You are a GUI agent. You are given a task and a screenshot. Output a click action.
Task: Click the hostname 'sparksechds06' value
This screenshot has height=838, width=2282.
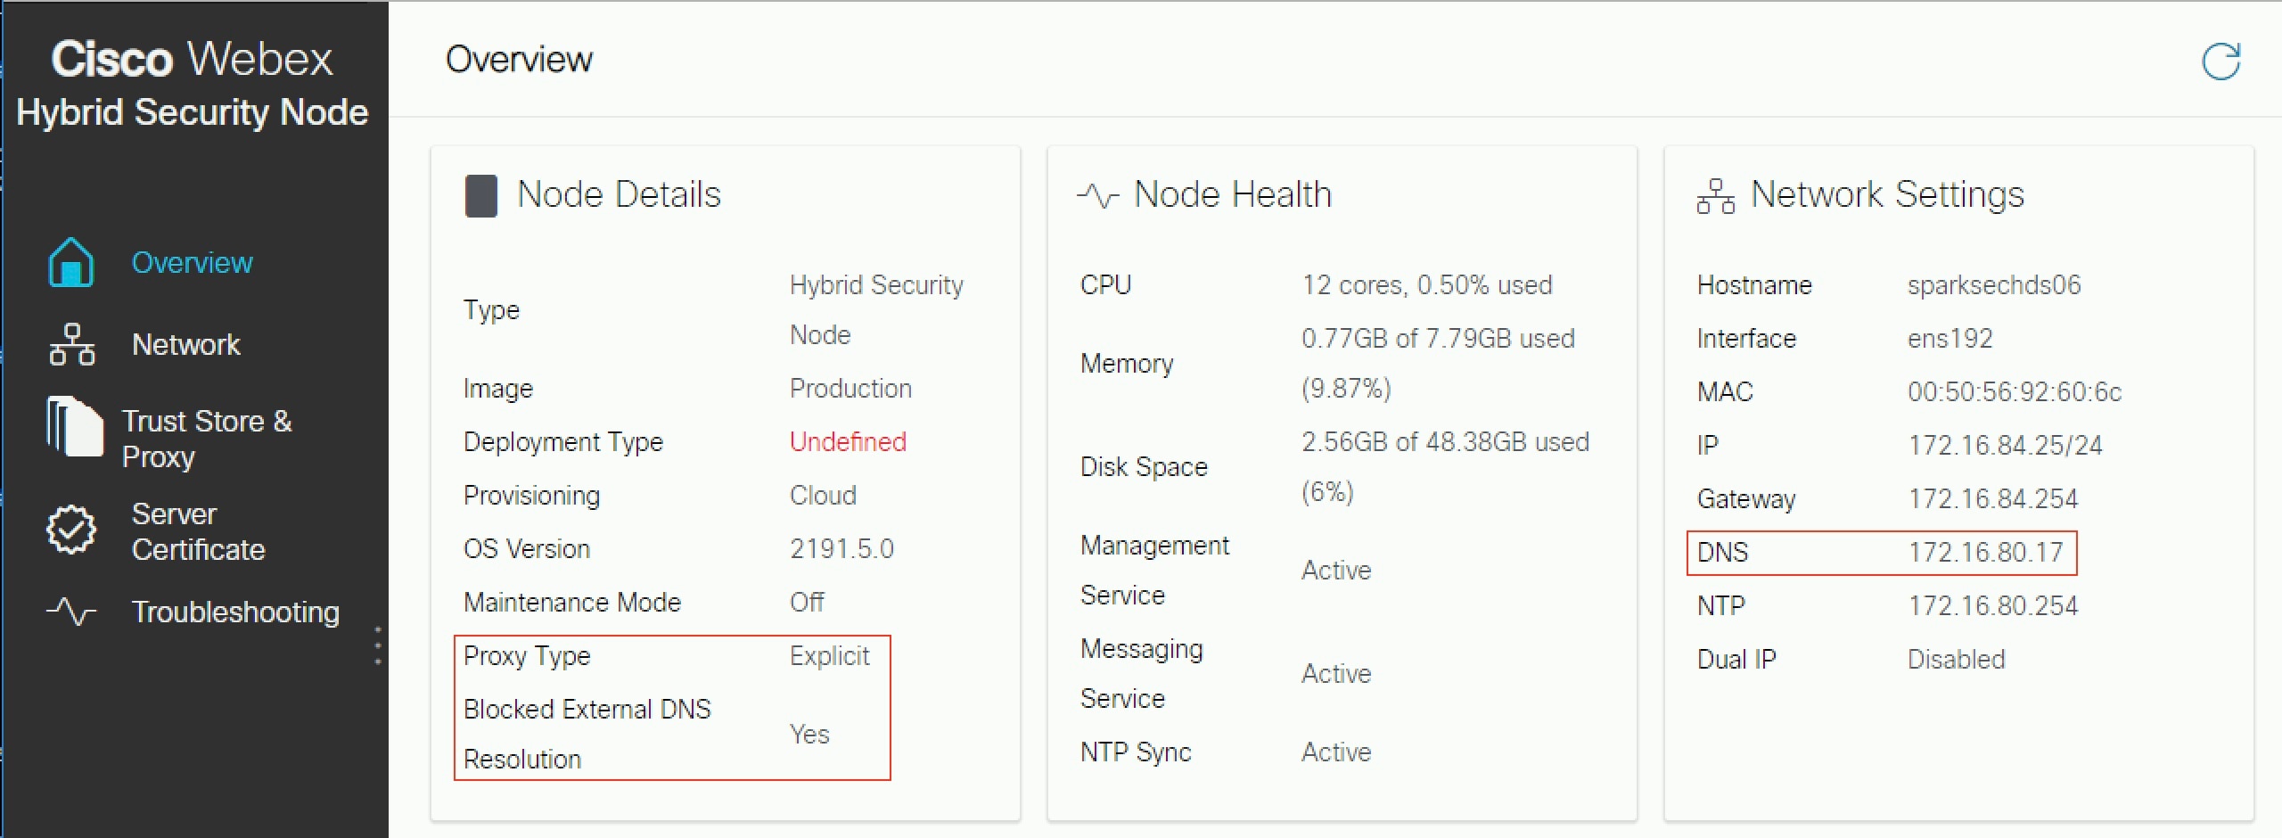coord(1994,285)
